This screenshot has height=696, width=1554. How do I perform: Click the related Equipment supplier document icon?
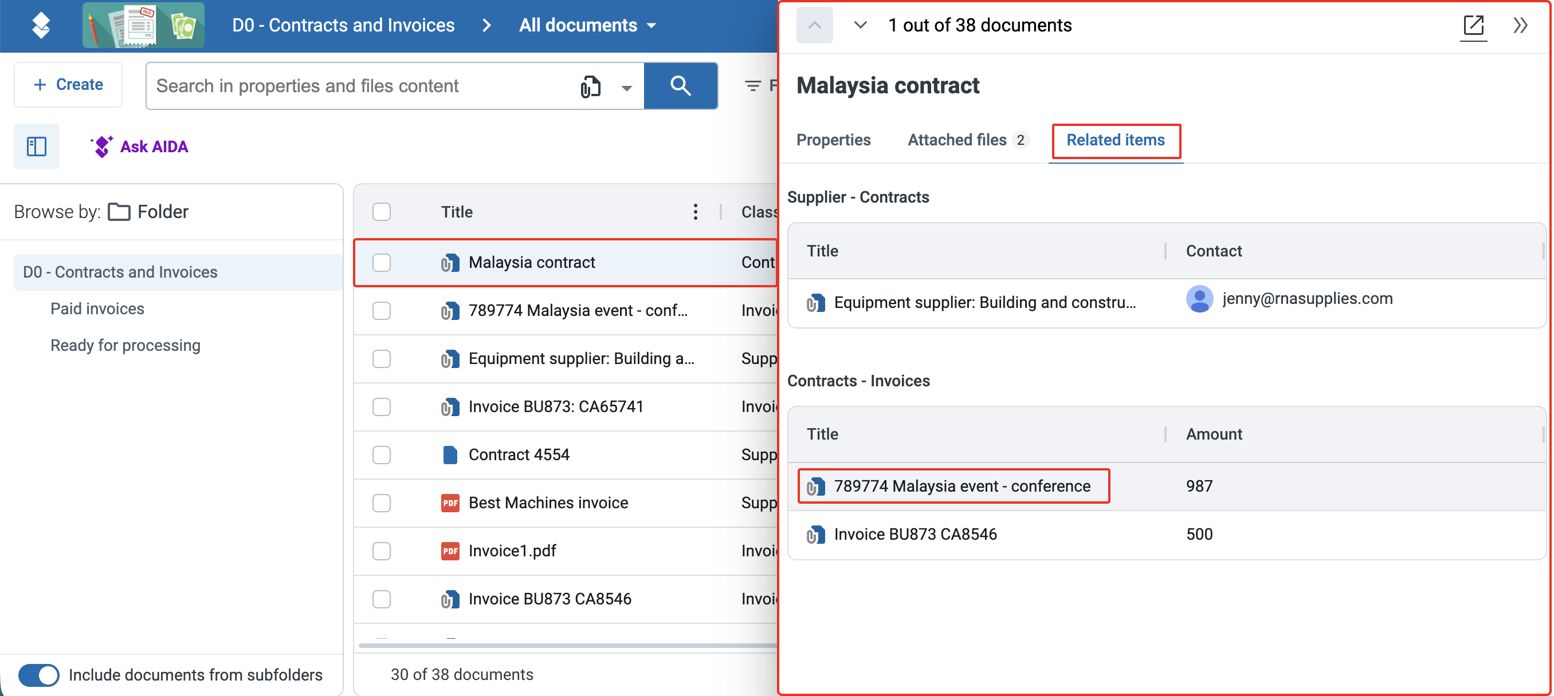click(x=815, y=303)
